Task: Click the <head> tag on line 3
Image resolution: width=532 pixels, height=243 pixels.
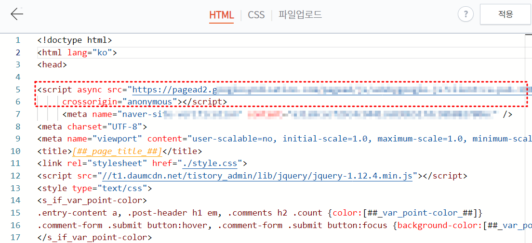Action: (x=52, y=65)
